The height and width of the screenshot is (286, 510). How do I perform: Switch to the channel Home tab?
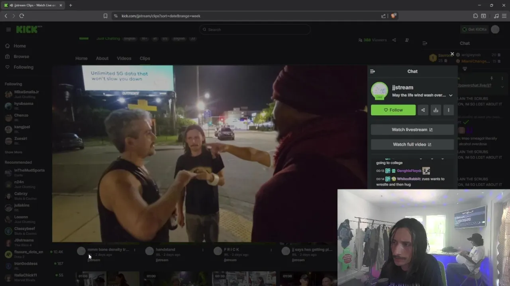point(81,58)
